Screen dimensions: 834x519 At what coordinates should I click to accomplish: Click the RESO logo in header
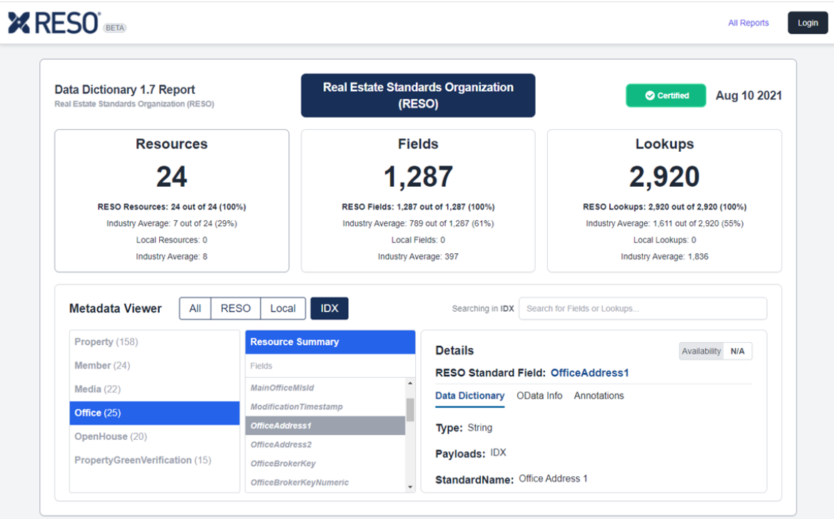54,23
